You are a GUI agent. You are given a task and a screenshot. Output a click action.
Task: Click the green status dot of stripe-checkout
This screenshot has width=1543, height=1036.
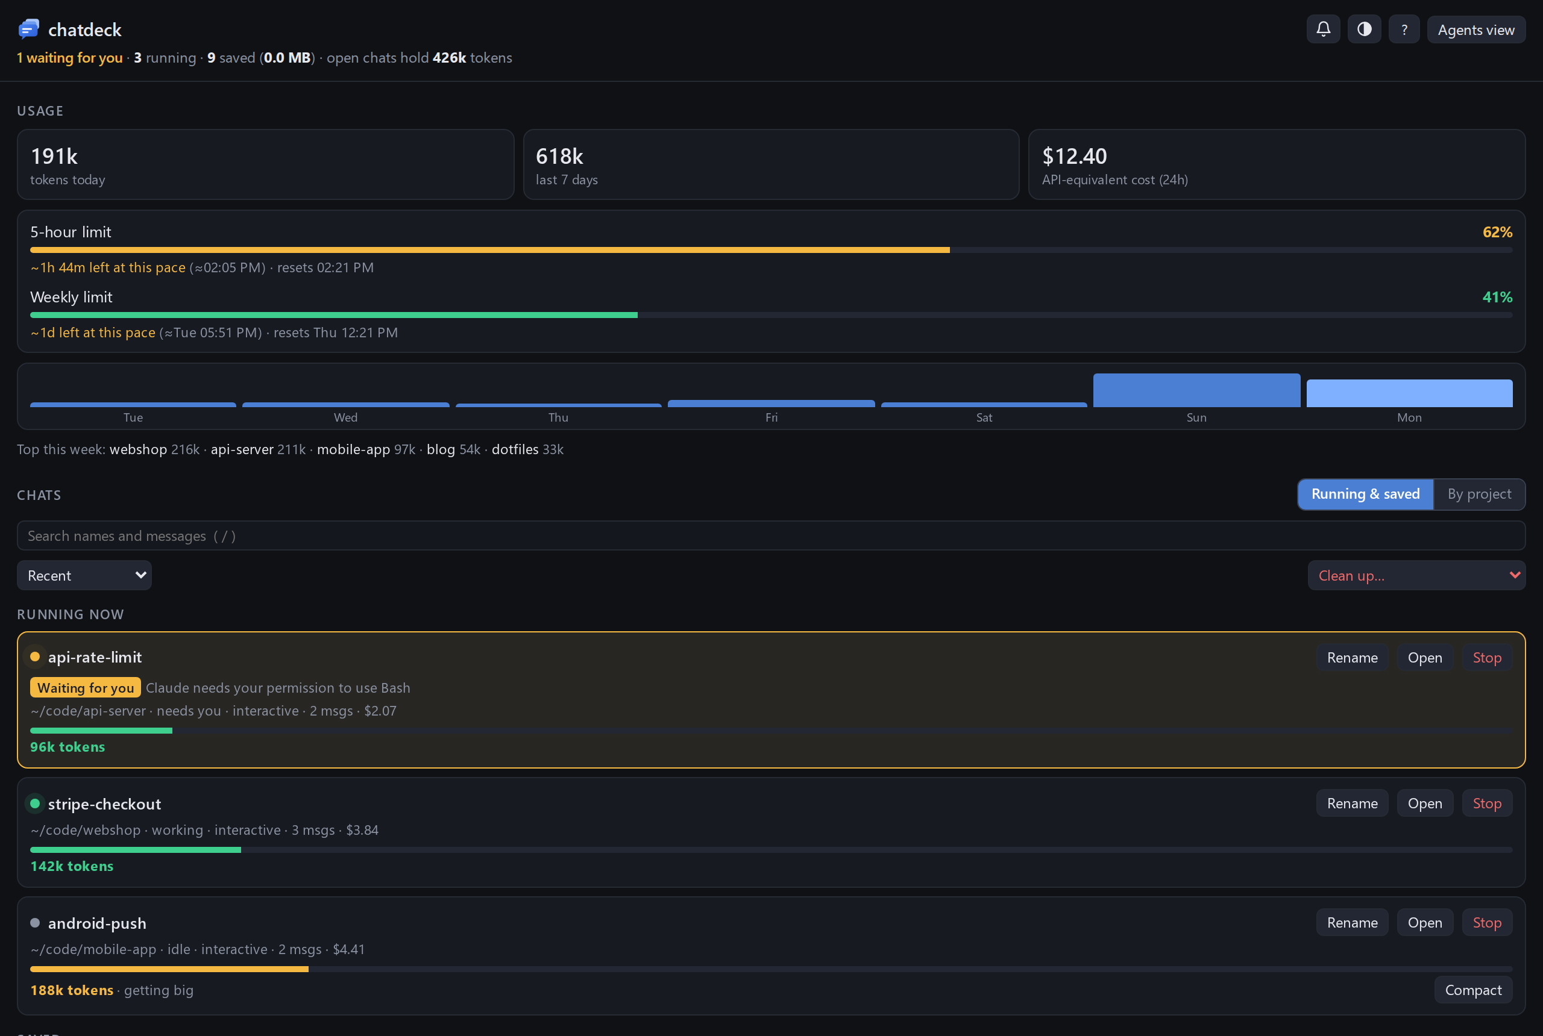click(35, 804)
